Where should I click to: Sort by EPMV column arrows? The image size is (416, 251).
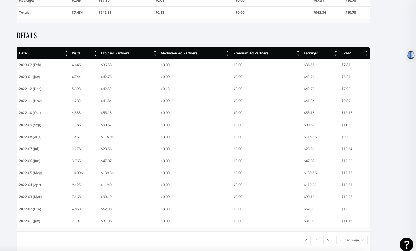366,53
